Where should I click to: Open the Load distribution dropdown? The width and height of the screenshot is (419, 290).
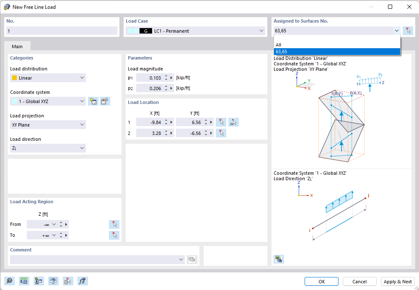[x=82, y=78]
